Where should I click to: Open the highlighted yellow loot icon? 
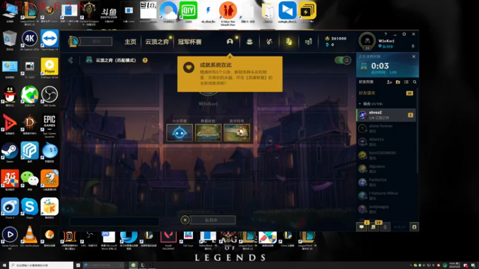click(289, 41)
